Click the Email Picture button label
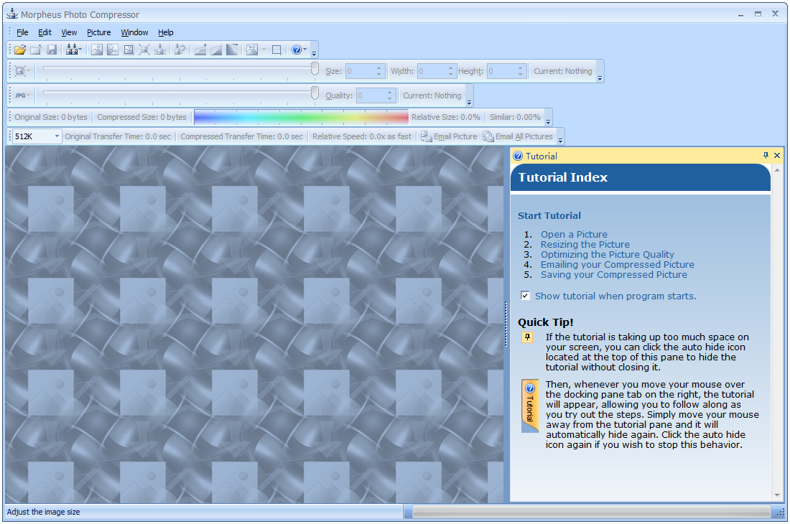Viewport: 790px width, 524px height. click(x=455, y=136)
